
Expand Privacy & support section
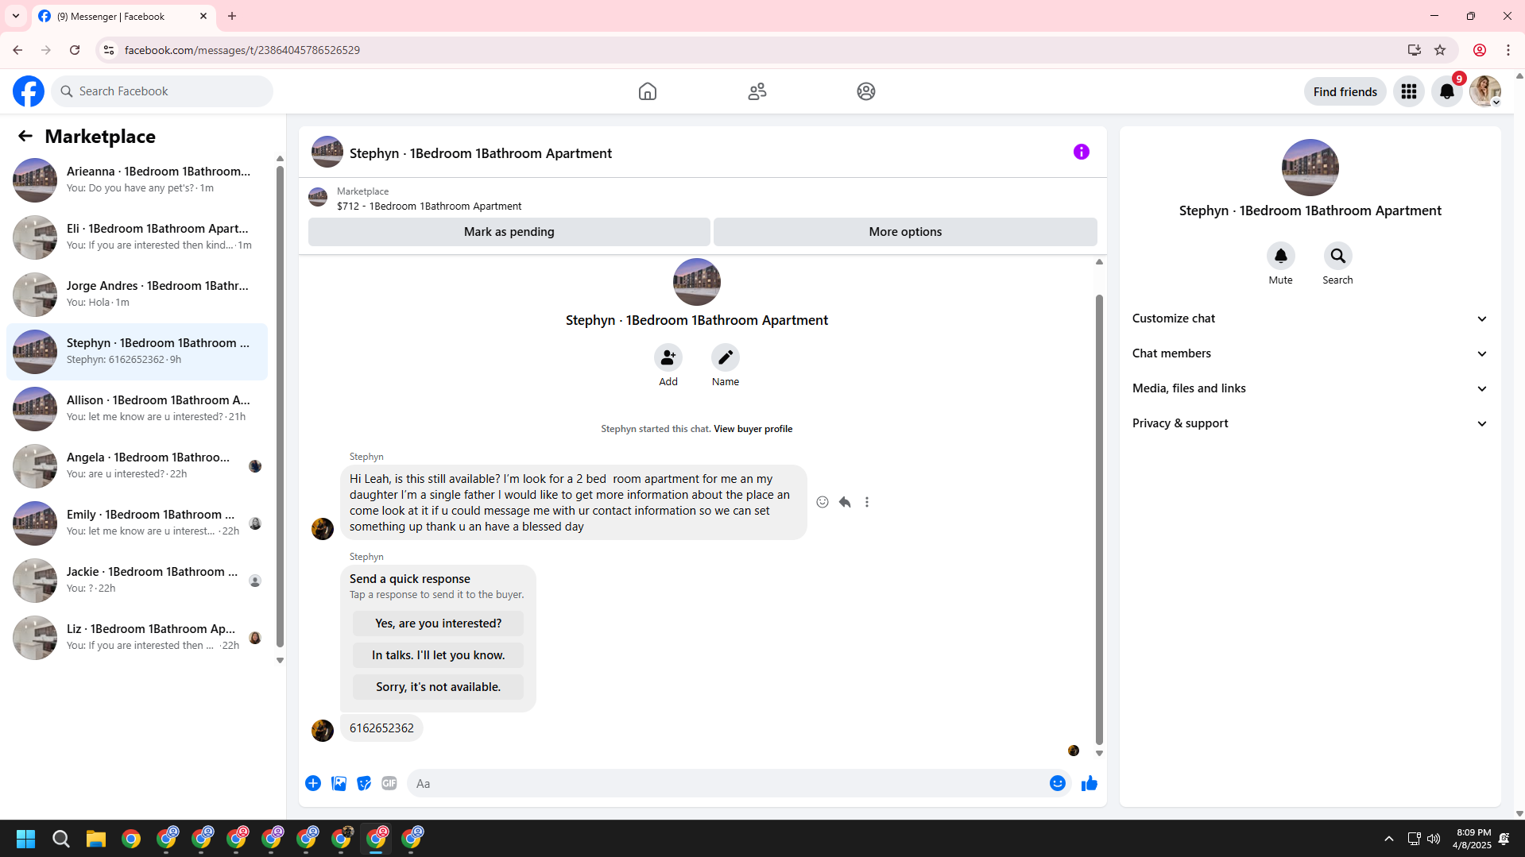(1310, 423)
